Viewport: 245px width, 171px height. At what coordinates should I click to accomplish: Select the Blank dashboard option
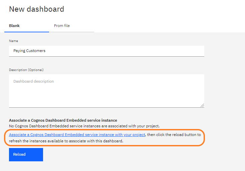point(14,26)
